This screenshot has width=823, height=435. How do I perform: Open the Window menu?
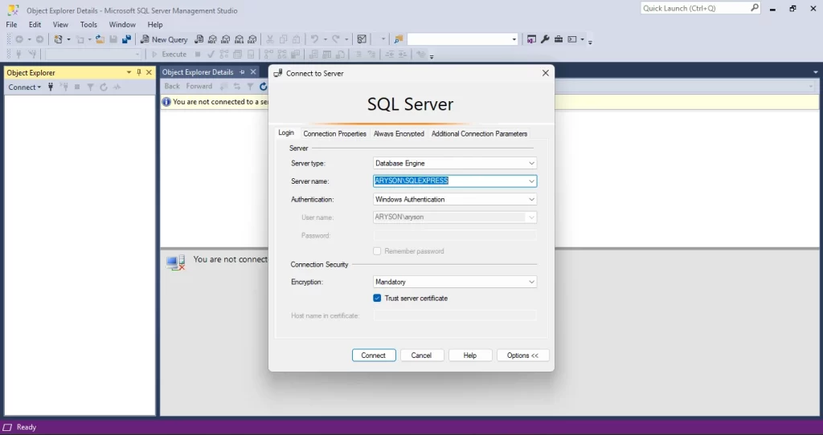coord(122,25)
